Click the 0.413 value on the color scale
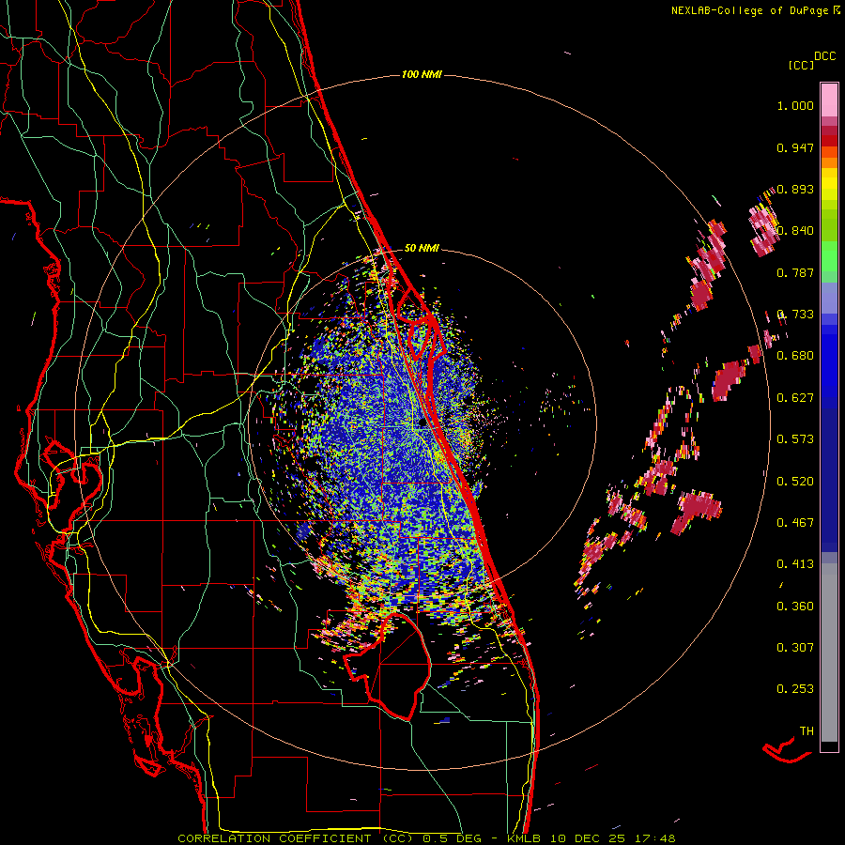845x845 pixels. click(x=795, y=564)
